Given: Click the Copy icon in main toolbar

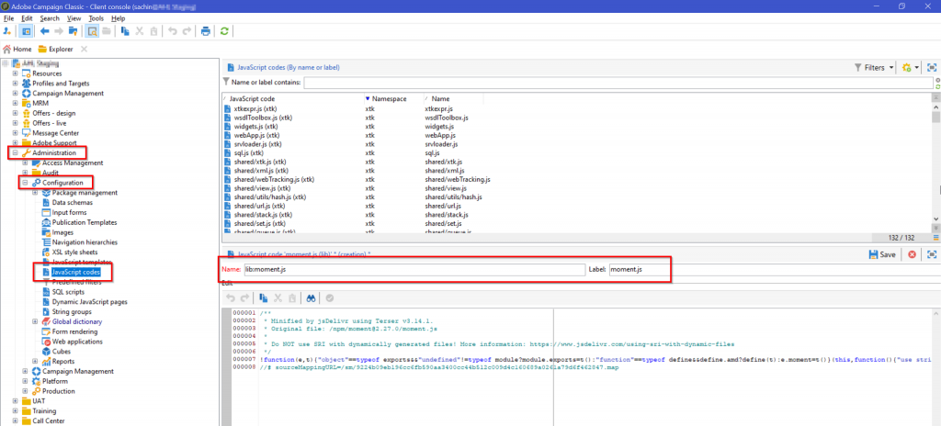Looking at the screenshot, I should 125,31.
